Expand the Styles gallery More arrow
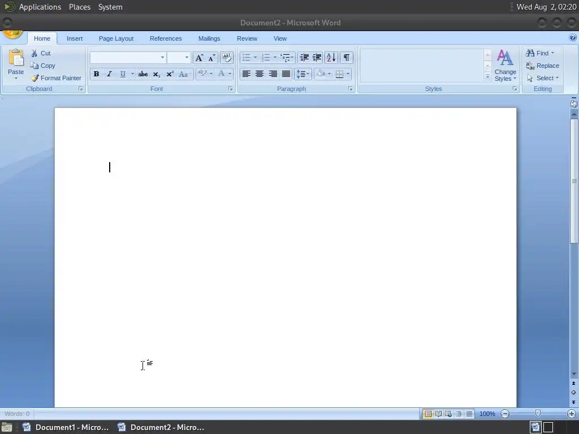This screenshot has width=579, height=434. pyautogui.click(x=487, y=77)
